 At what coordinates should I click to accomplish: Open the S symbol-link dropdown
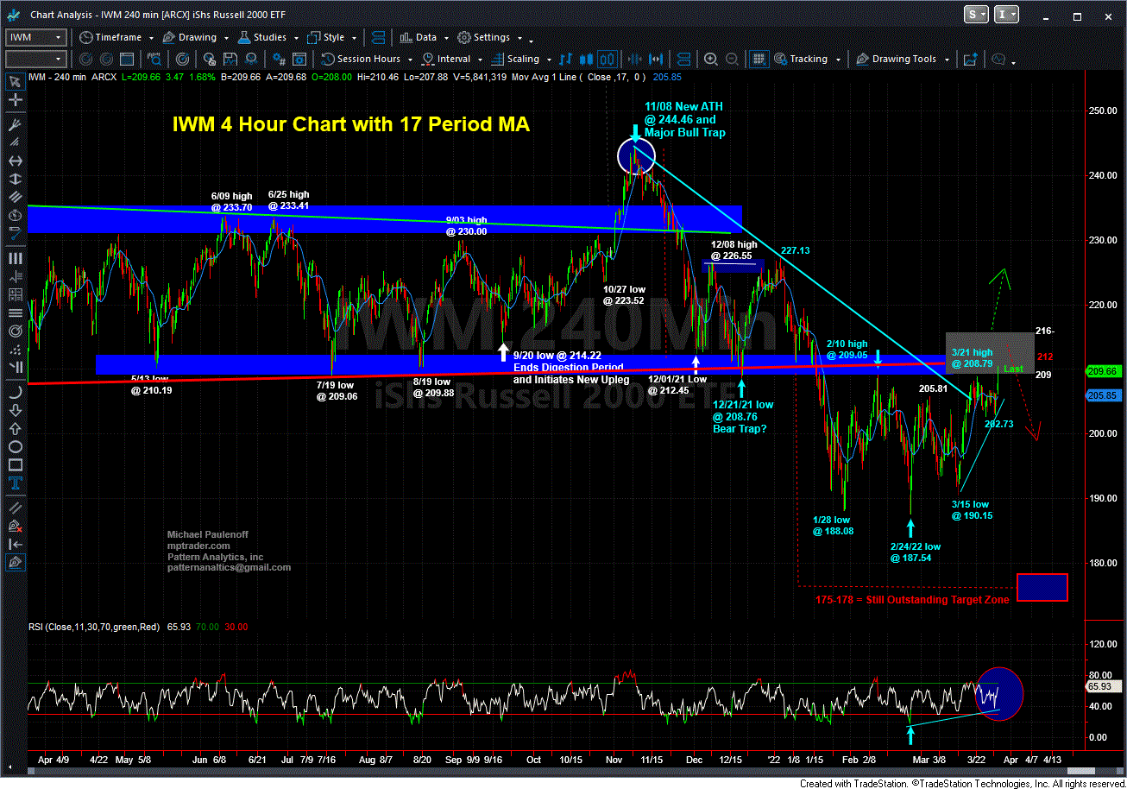[977, 15]
